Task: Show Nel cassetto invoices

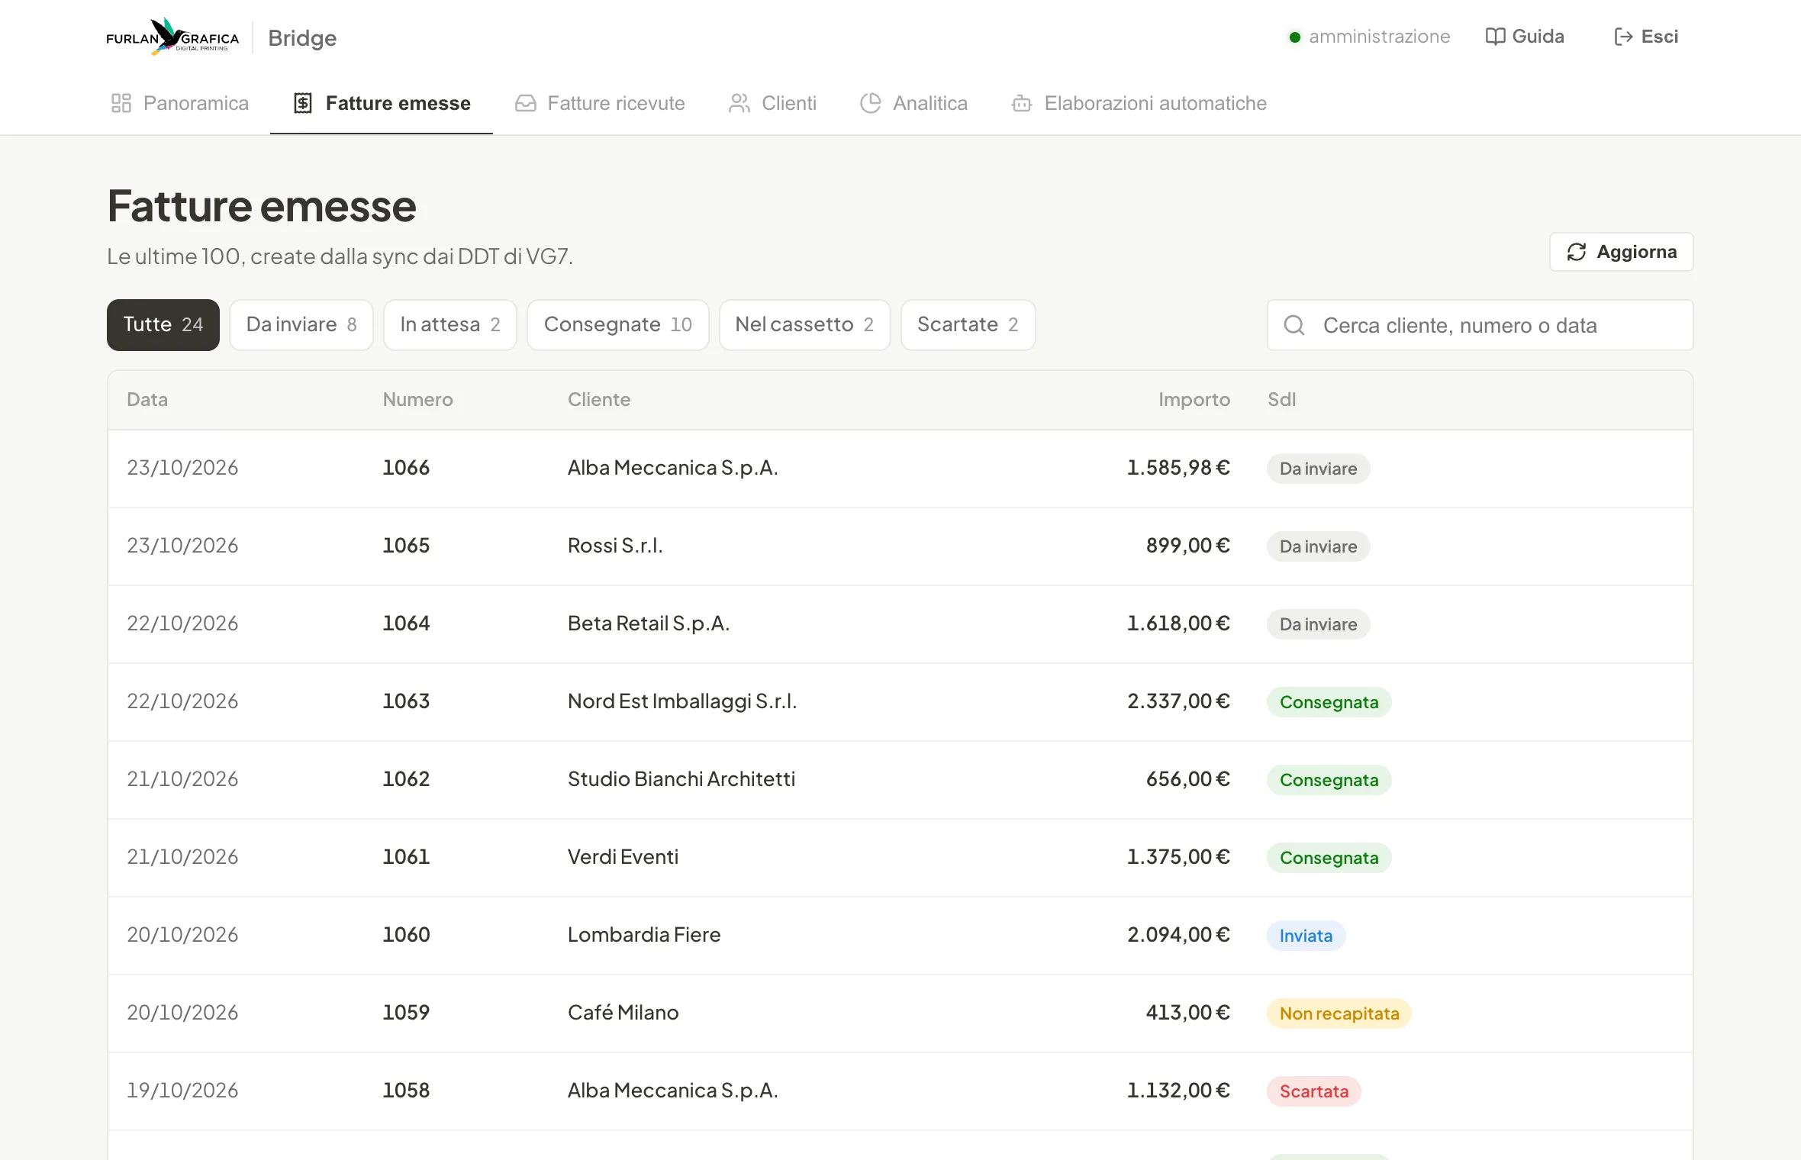Action: [805, 324]
